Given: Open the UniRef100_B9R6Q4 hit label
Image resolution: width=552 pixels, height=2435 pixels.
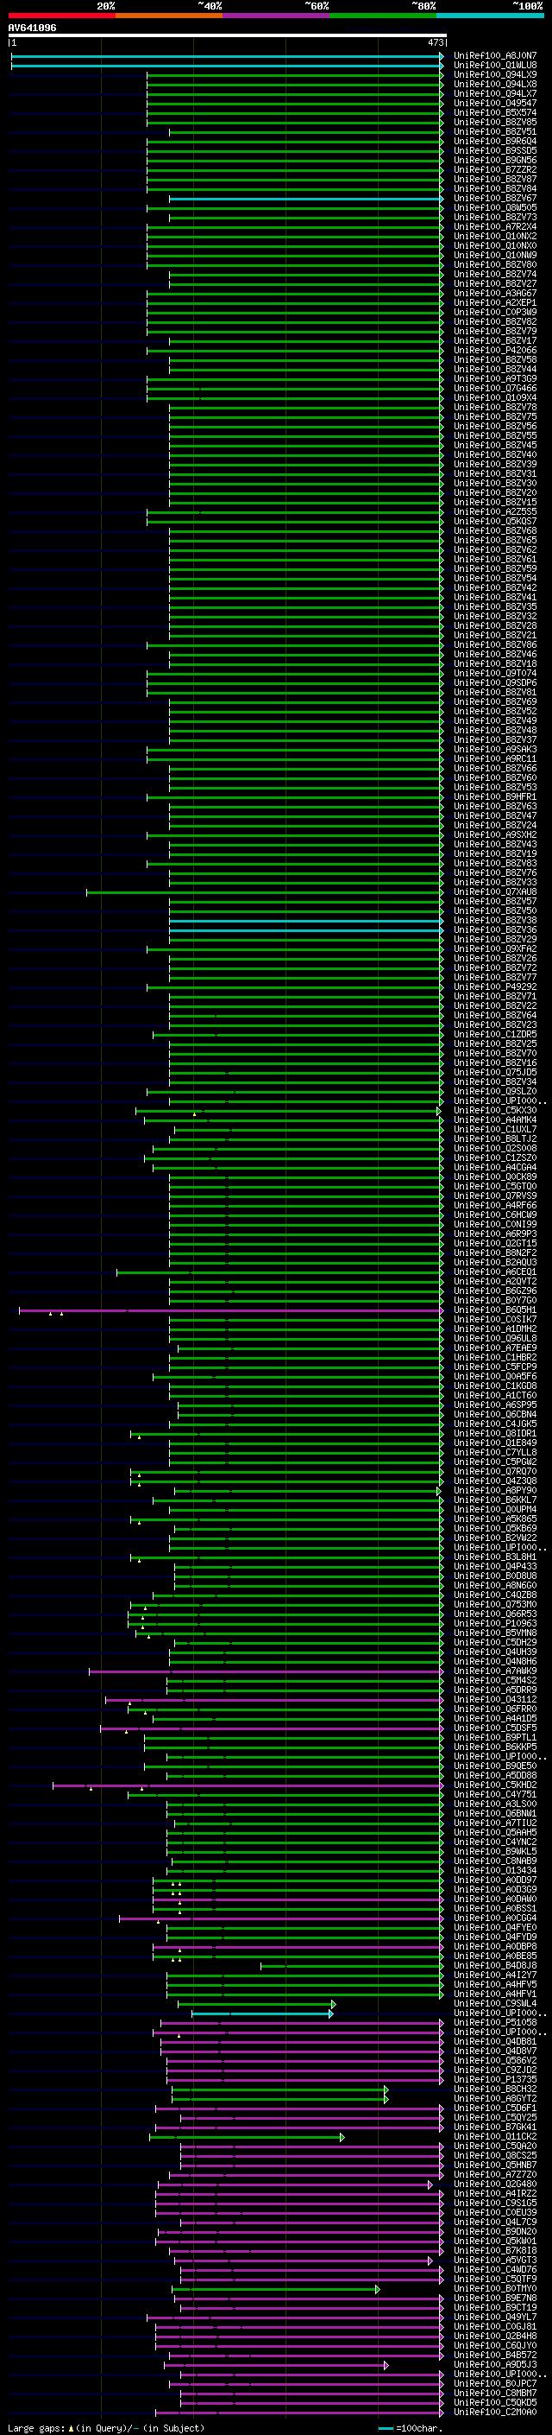Looking at the screenshot, I should [495, 141].
